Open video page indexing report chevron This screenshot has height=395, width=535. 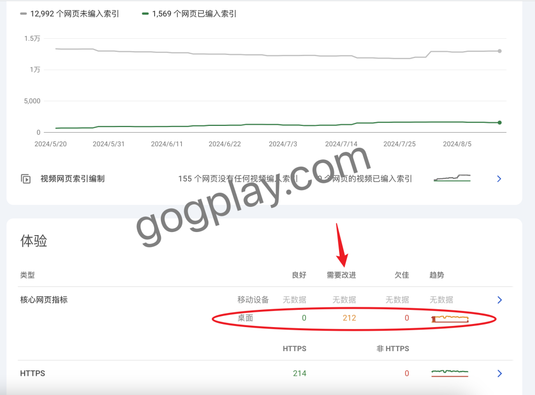point(499,179)
